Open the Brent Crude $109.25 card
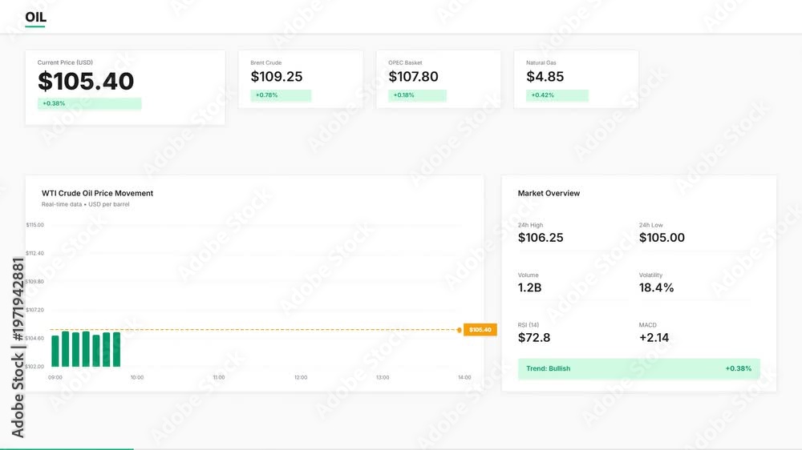Viewport: 802px width, 450px height. [301, 79]
